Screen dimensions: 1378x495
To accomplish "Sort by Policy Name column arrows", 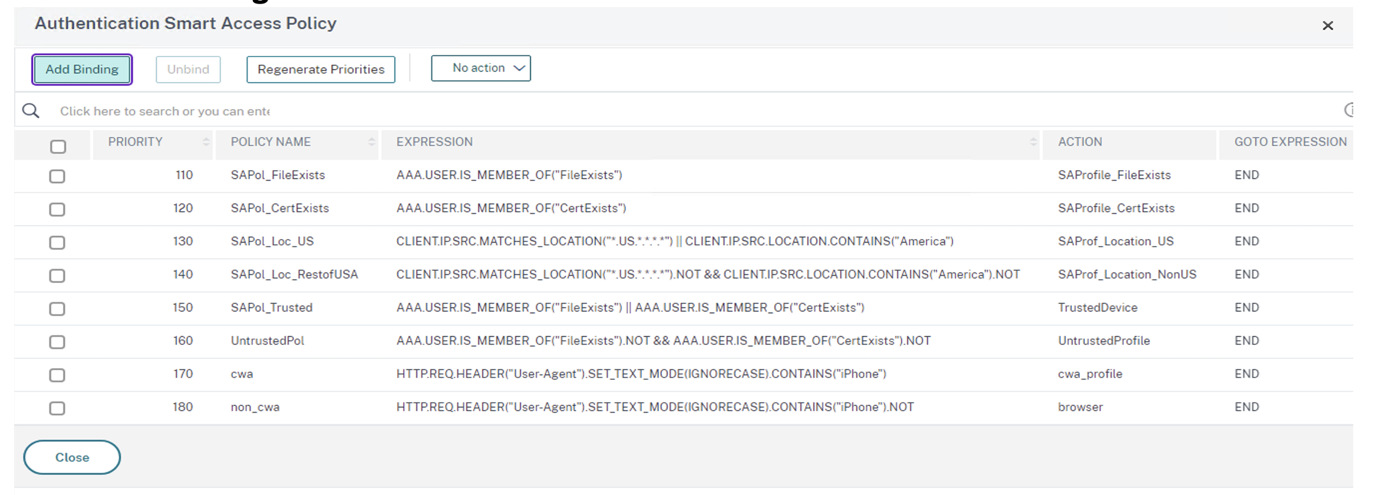I will click(x=371, y=142).
